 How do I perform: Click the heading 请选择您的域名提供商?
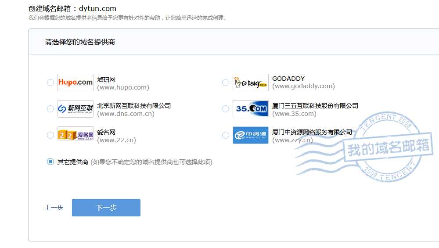[x=80, y=42]
